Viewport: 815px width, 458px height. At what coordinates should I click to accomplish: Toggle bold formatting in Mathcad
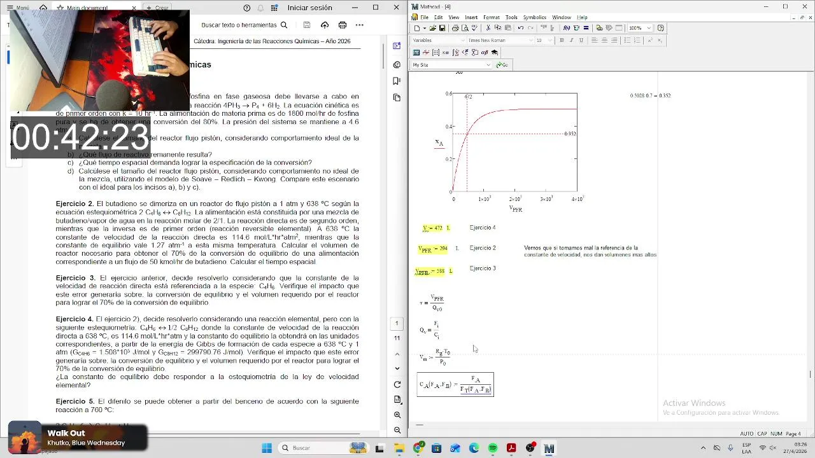[x=562, y=40]
